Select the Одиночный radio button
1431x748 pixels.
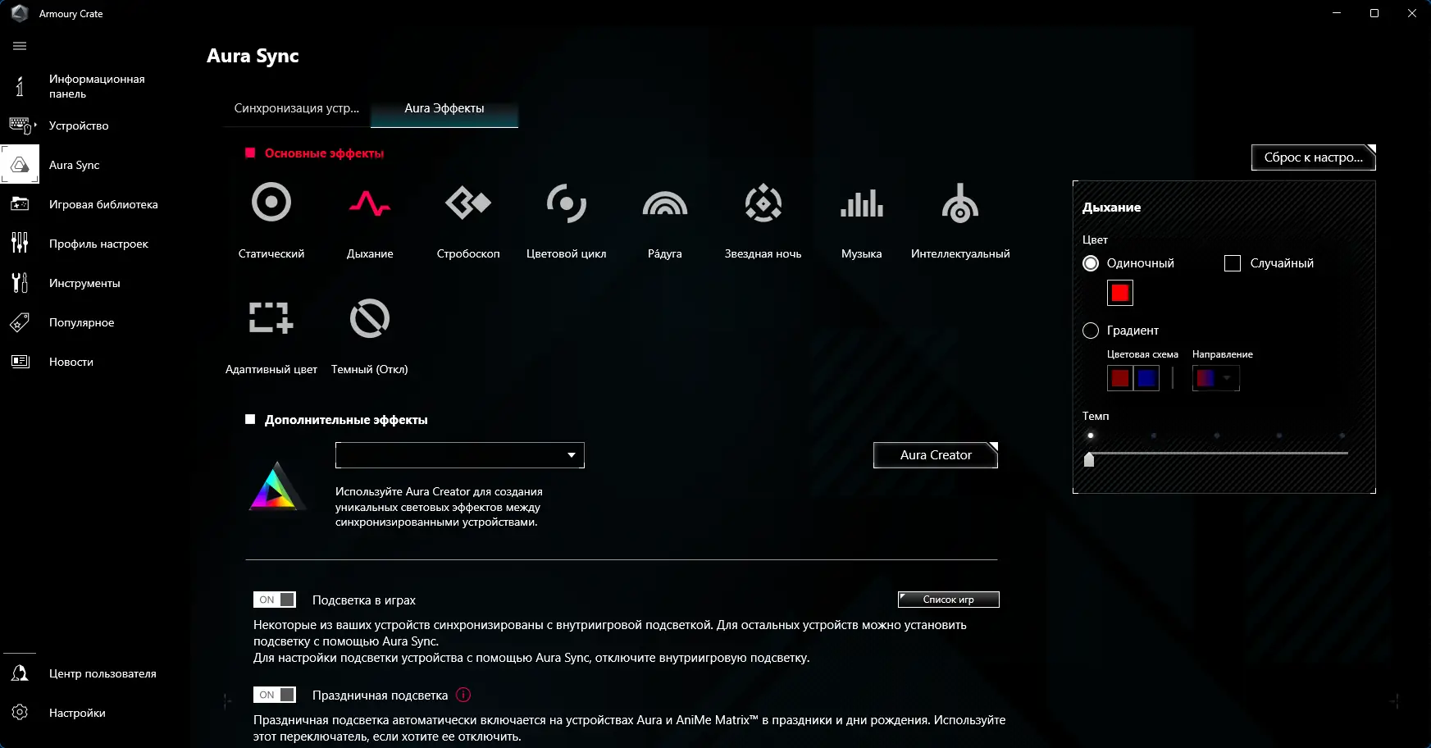[x=1091, y=263]
